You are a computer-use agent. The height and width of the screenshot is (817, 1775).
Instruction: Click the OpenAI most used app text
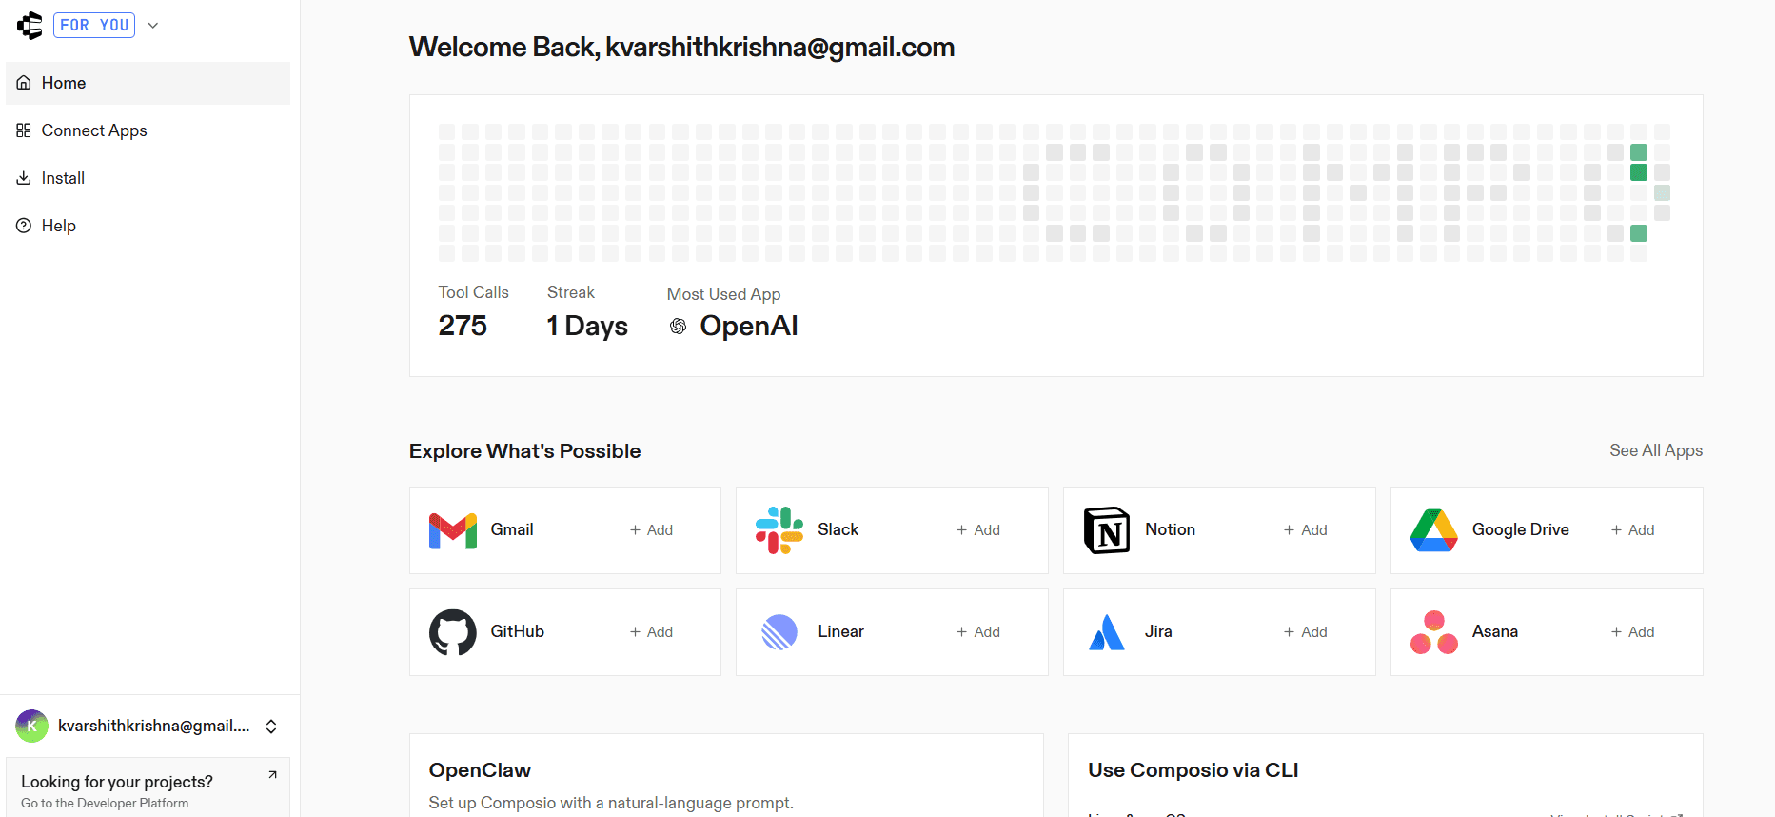pyautogui.click(x=749, y=326)
